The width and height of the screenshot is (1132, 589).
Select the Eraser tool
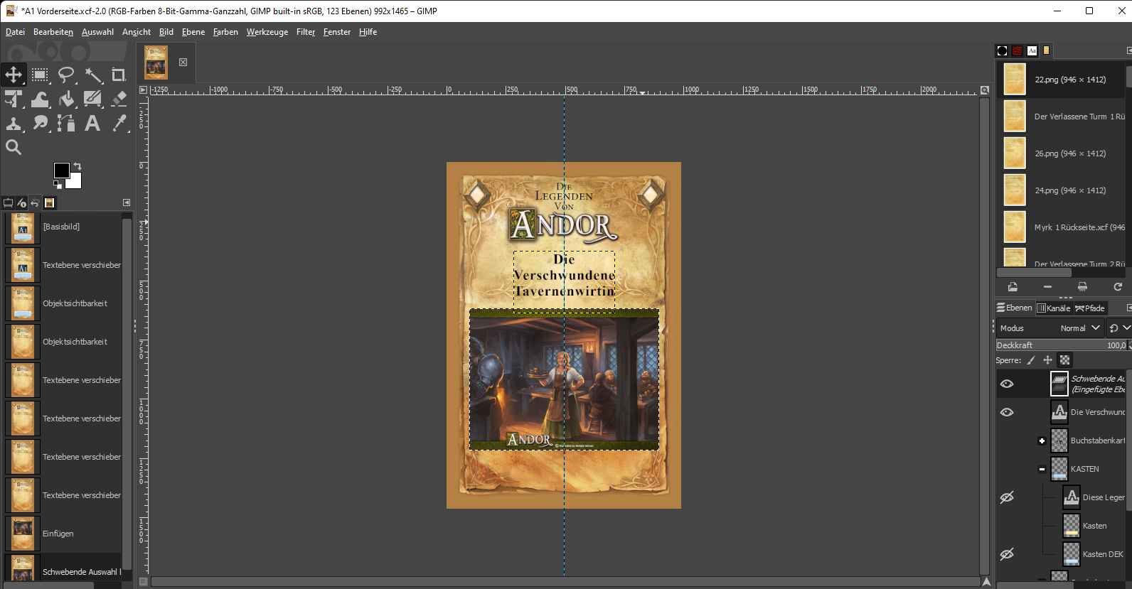pyautogui.click(x=119, y=99)
